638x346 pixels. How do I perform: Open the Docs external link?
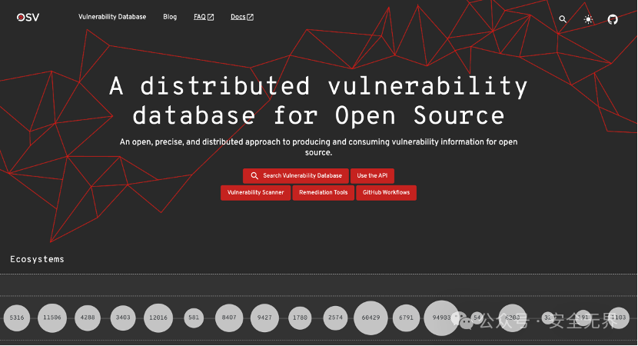tap(242, 17)
